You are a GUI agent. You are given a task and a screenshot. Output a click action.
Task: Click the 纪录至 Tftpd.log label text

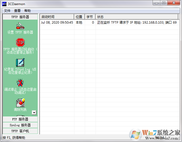point(20,71)
